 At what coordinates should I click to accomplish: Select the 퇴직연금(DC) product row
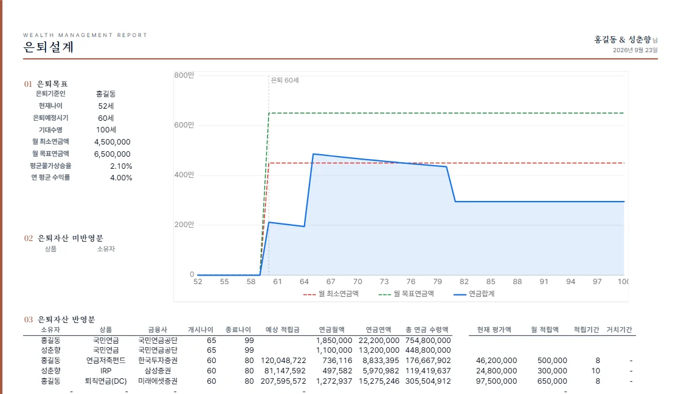click(329, 381)
